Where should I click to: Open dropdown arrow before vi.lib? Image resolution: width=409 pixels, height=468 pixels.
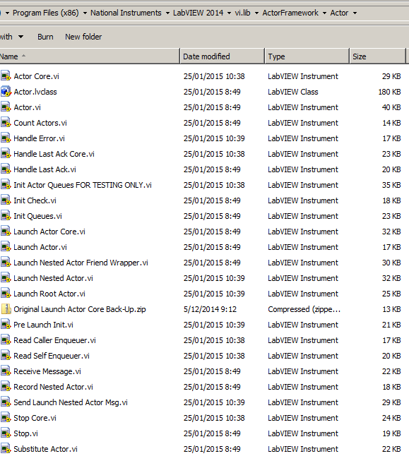tap(229, 13)
